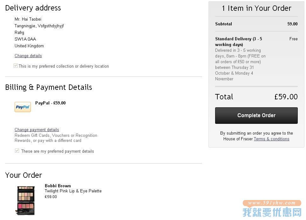The image size is (306, 220).
Task: Click the Subtotal 59.00 value
Action: pos(292,24)
